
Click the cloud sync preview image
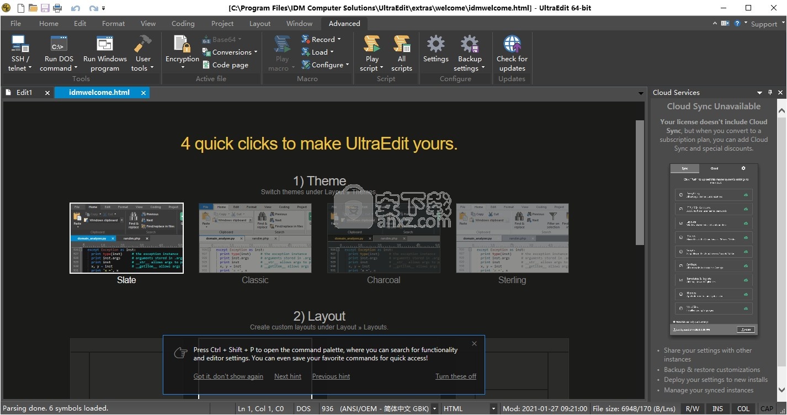pyautogui.click(x=714, y=249)
